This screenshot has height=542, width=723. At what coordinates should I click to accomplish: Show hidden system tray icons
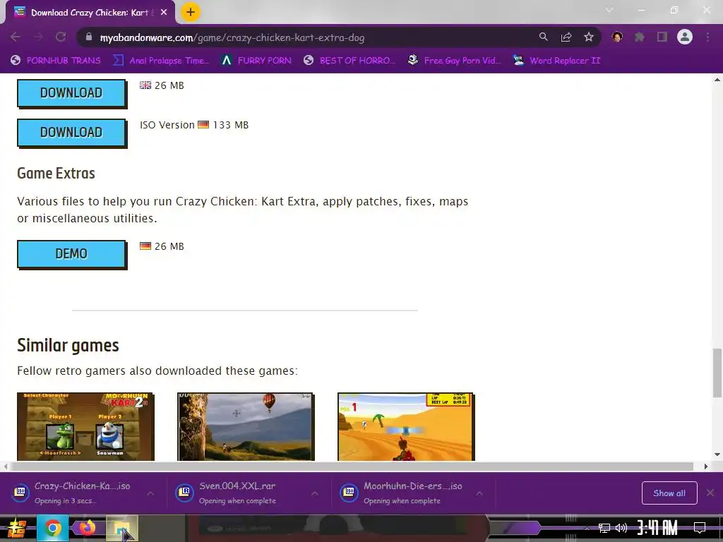click(587, 528)
